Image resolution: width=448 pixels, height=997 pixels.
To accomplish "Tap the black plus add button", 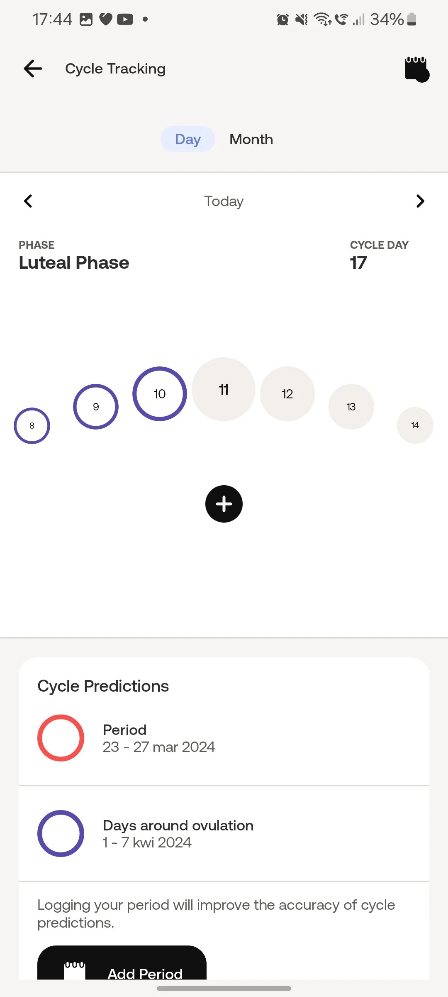I will coord(224,504).
